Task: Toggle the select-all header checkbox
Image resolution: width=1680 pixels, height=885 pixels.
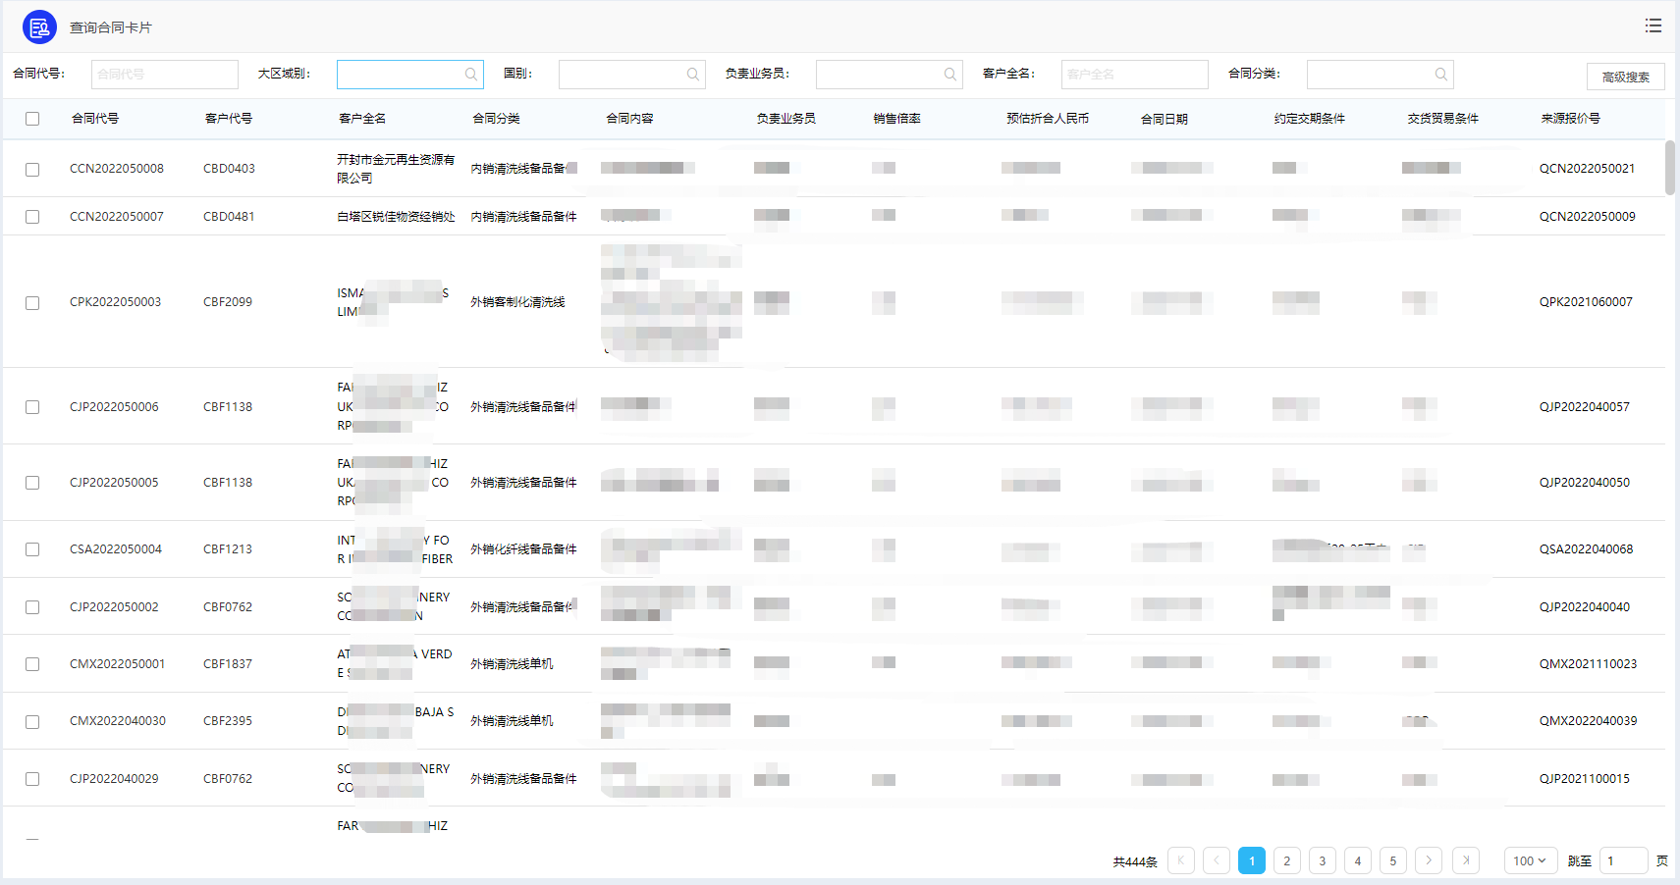Action: pos(32,119)
